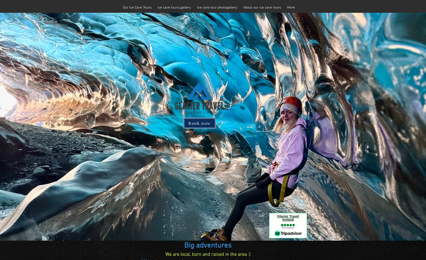Click the bright cave opening on left
Image resolution: width=426 pixels, height=260 pixels.
[x=5, y=101]
